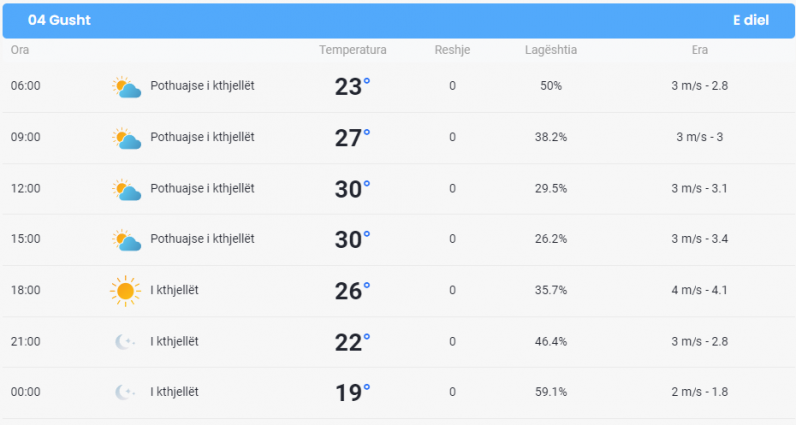Viewport: 796px width, 425px height.
Task: Click the moon icon at 00:00
Action: (x=125, y=392)
